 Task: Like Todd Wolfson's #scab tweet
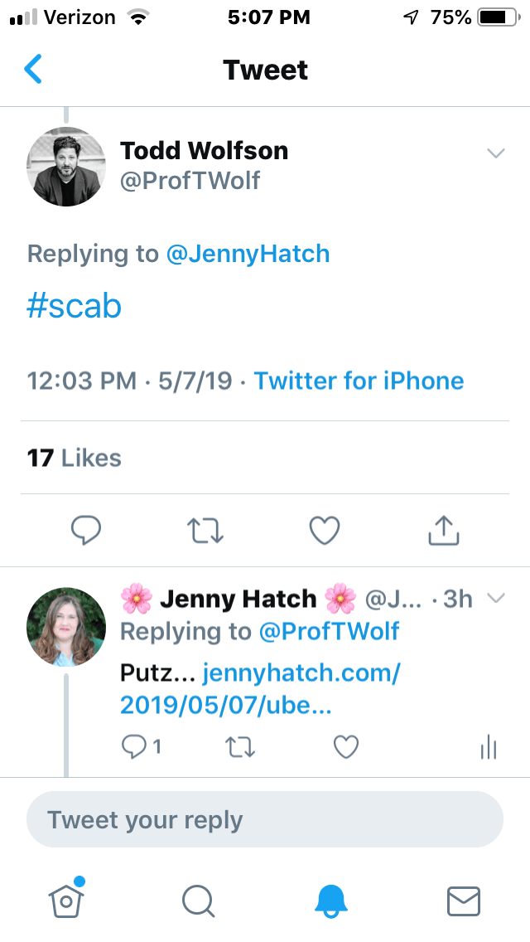[x=325, y=530]
